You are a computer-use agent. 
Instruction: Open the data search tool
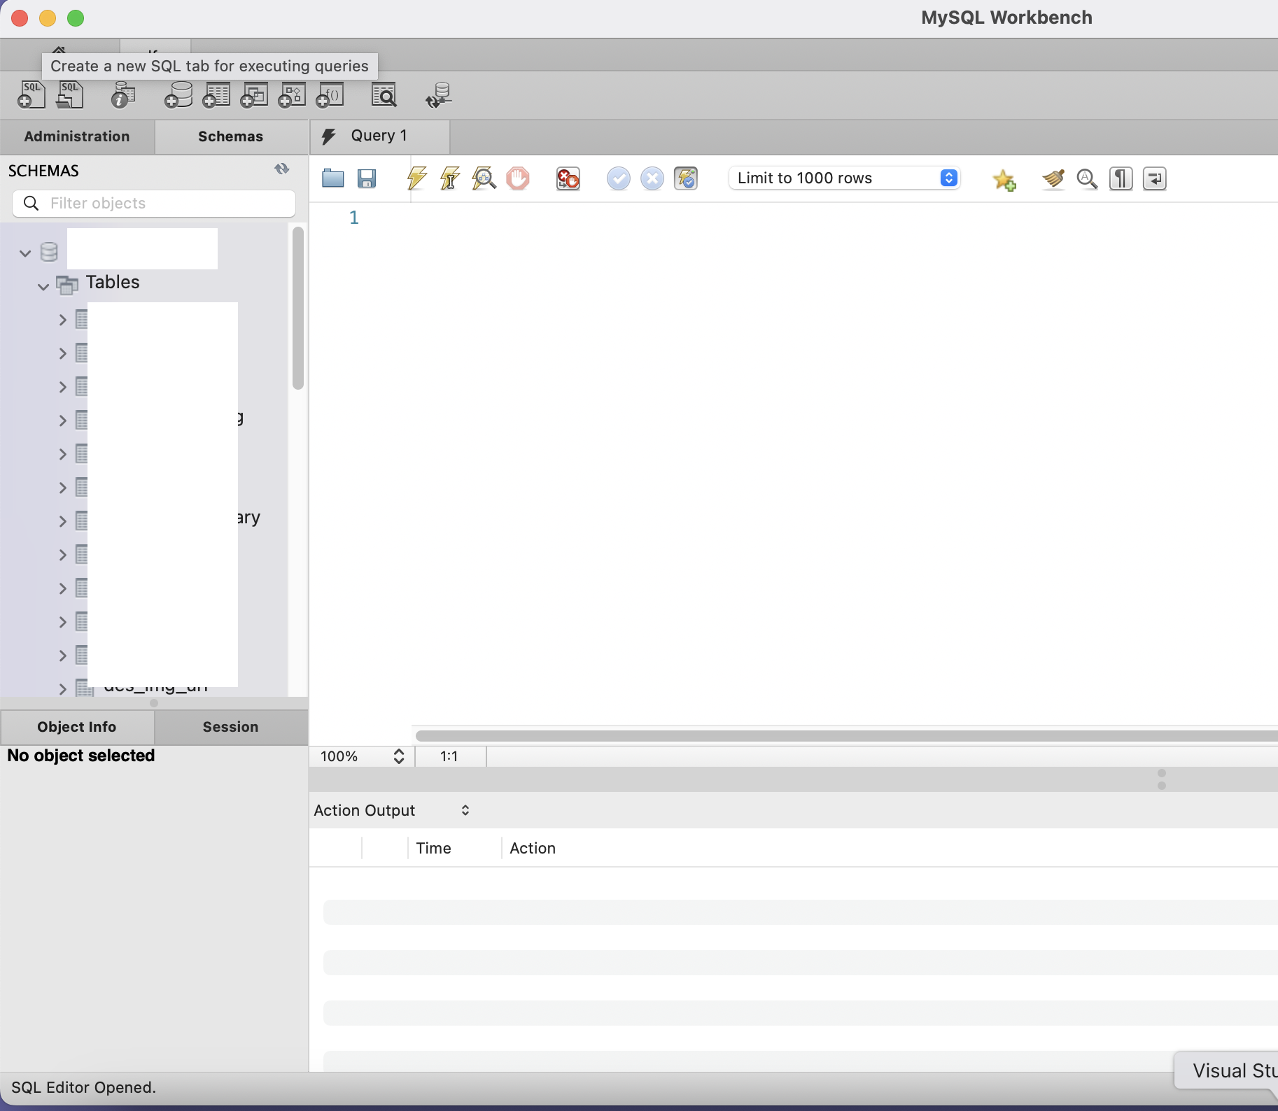click(x=384, y=94)
